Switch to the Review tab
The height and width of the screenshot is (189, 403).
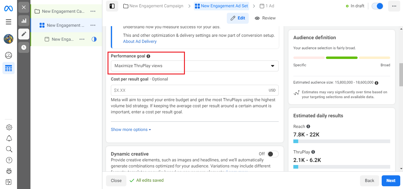pos(265,18)
